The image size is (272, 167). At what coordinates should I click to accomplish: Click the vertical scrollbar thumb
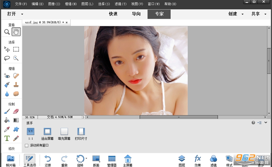[269, 61]
